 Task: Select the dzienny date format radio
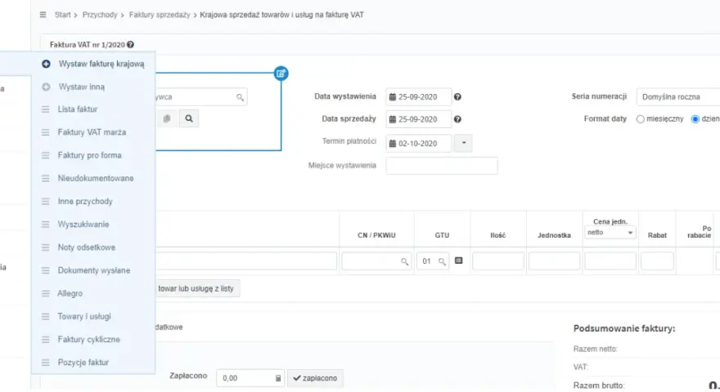point(695,119)
